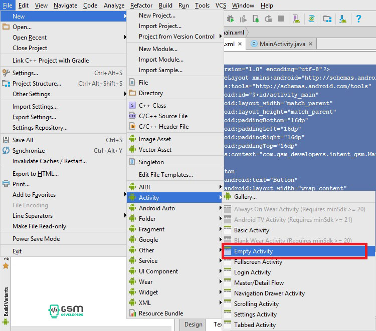Screen dimensions: 376x331
Task: Choose Navigation Drawer Activity
Action: pyautogui.click(x=269, y=293)
